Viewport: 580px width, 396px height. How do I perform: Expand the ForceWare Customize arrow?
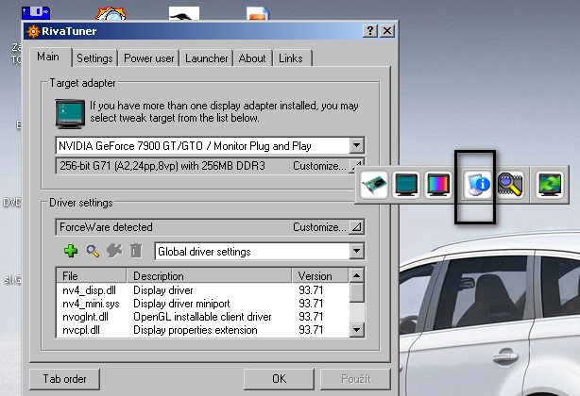356,227
